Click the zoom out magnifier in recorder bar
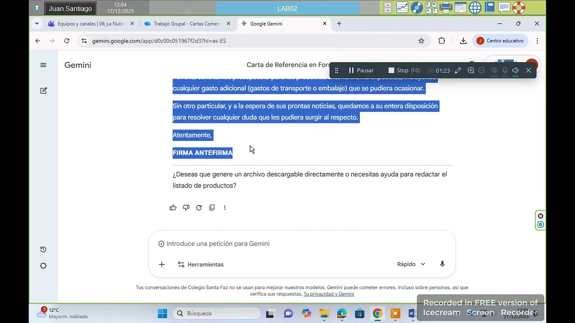 pos(482,70)
